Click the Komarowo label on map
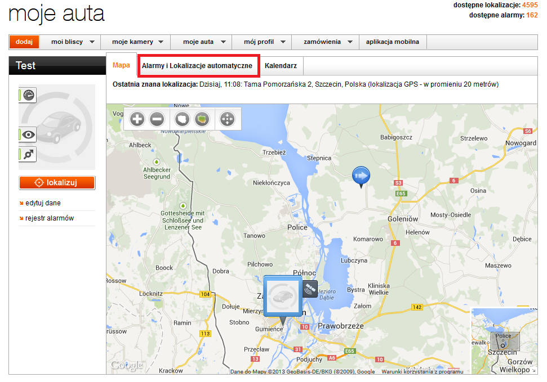Image resolution: width=547 pixels, height=382 pixels. click(368, 239)
